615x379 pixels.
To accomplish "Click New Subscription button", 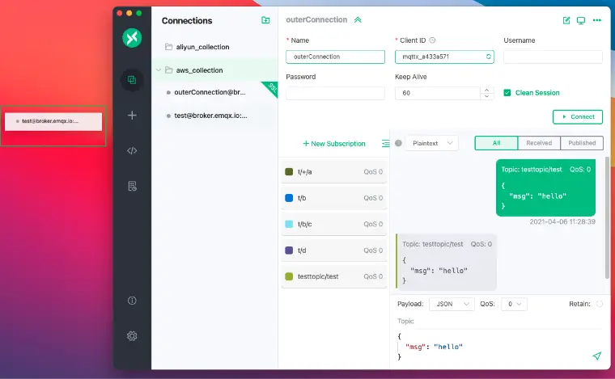I will [334, 144].
